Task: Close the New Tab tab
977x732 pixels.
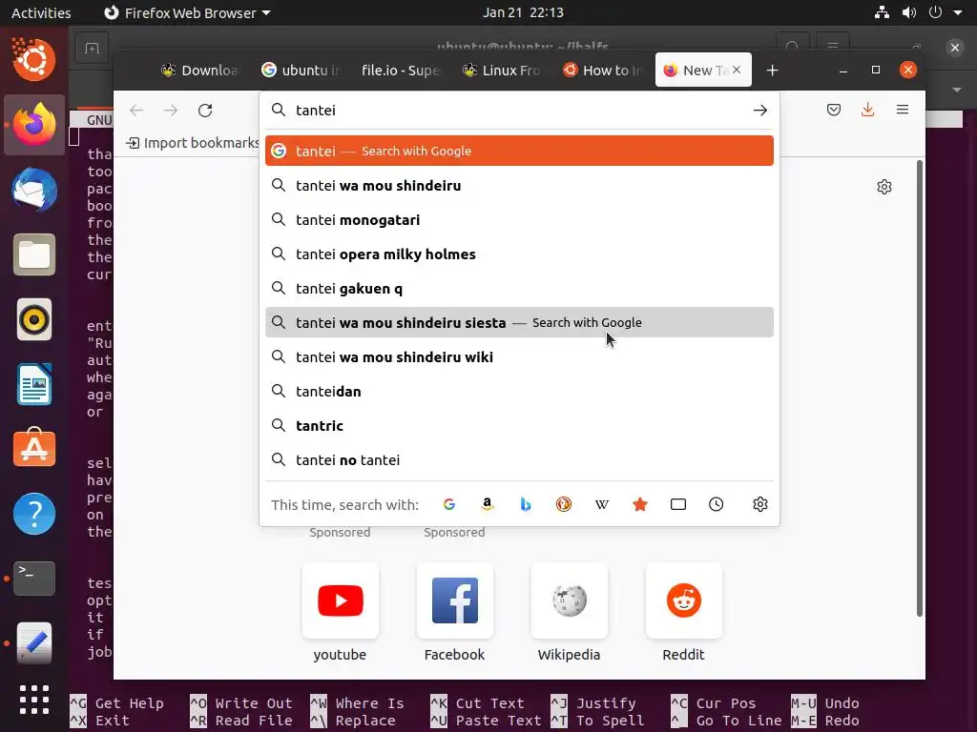Action: coord(737,70)
